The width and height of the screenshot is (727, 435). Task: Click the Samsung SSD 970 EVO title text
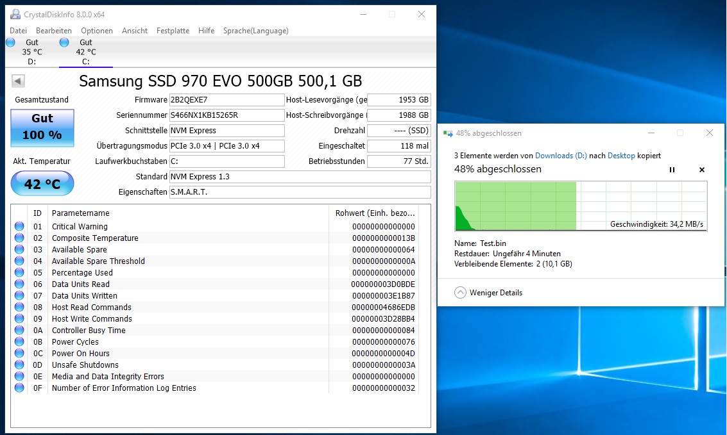click(220, 81)
